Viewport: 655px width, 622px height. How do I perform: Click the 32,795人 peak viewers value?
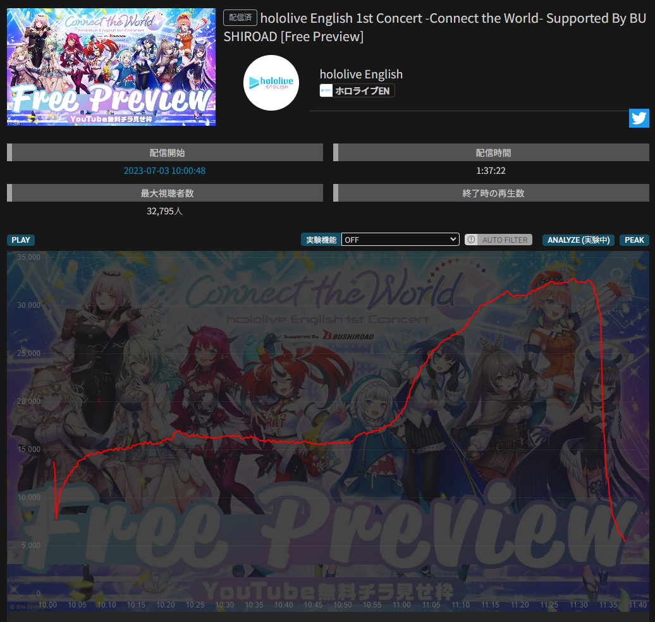point(164,211)
